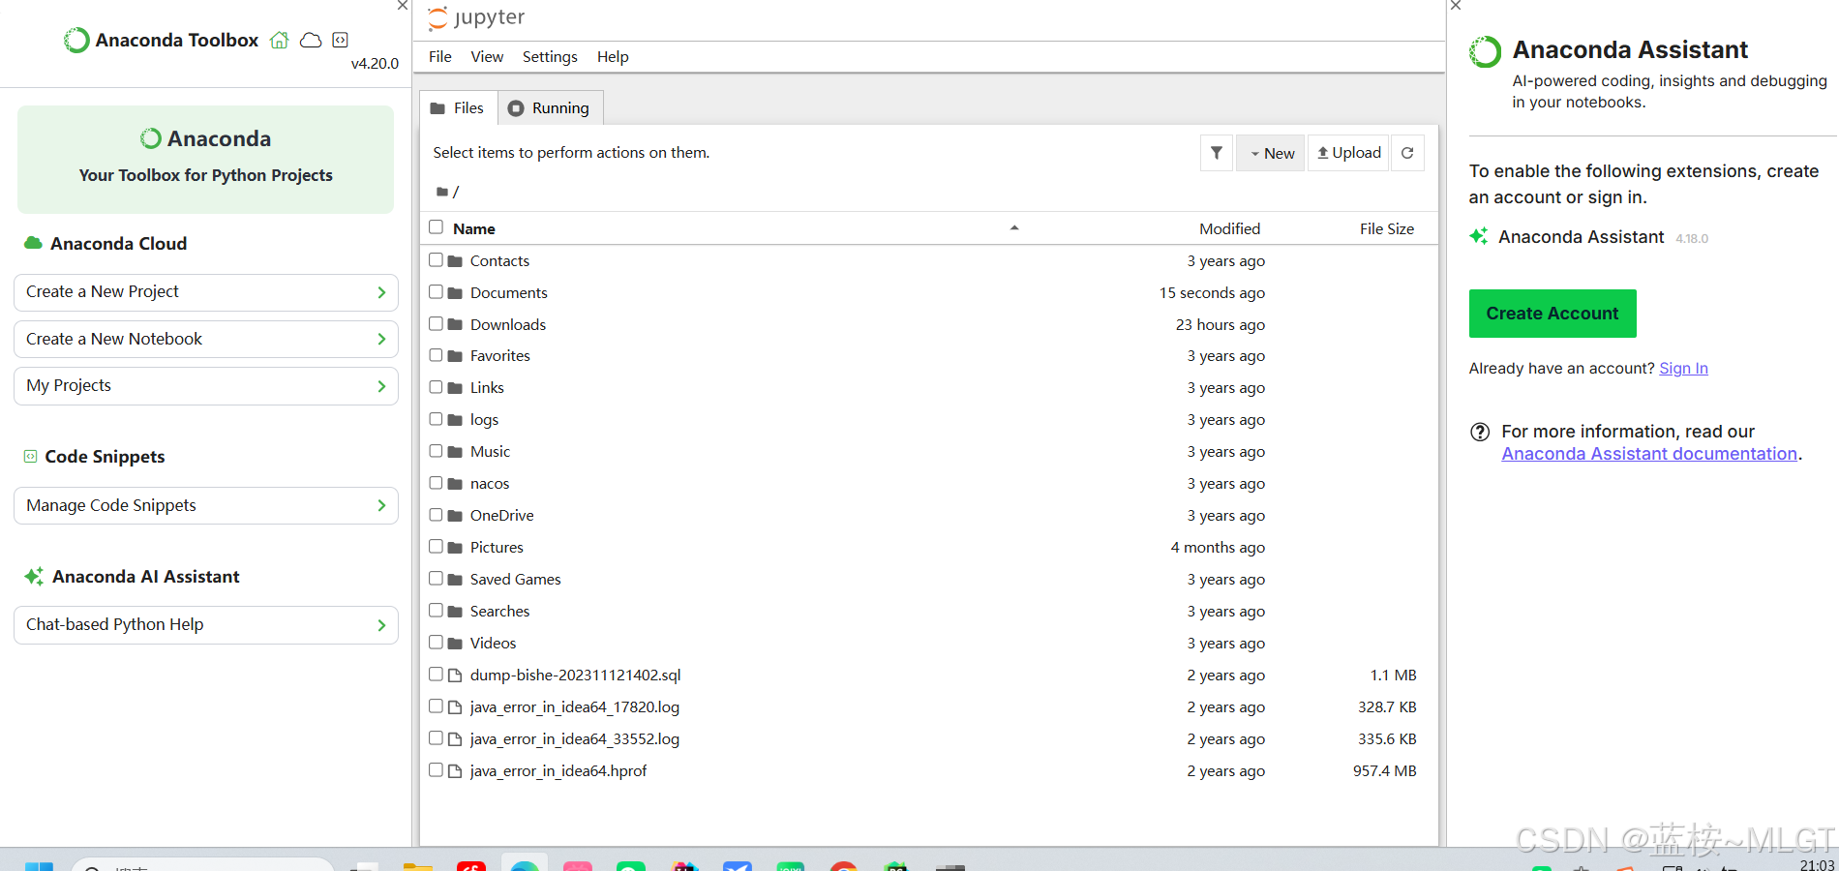
Task: Click the Downloads folder icon
Action: (455, 325)
